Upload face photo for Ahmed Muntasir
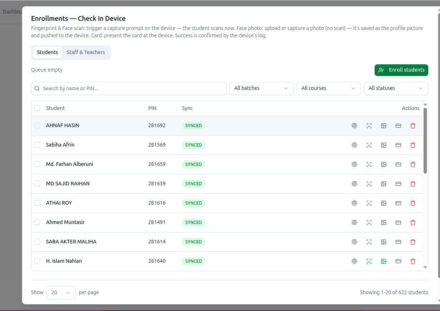The width and height of the screenshot is (440, 311). coord(384,223)
